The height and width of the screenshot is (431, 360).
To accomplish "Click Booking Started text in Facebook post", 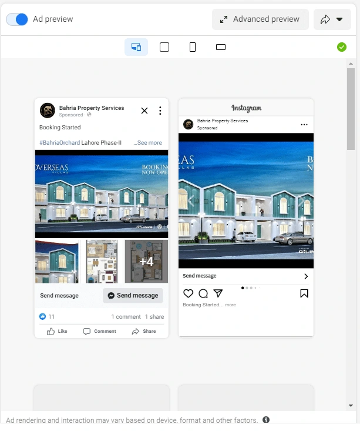I will 60,127.
